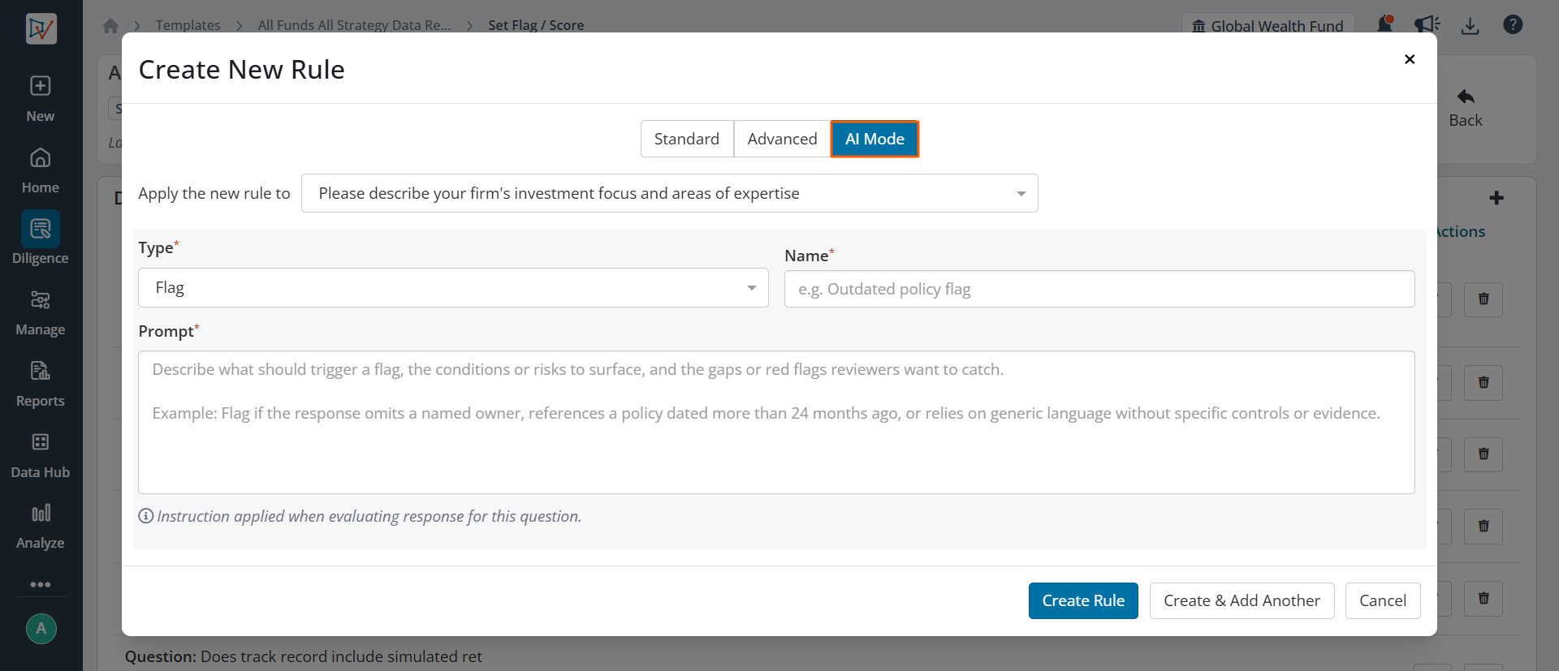Open the help question mark icon

[x=1513, y=24]
